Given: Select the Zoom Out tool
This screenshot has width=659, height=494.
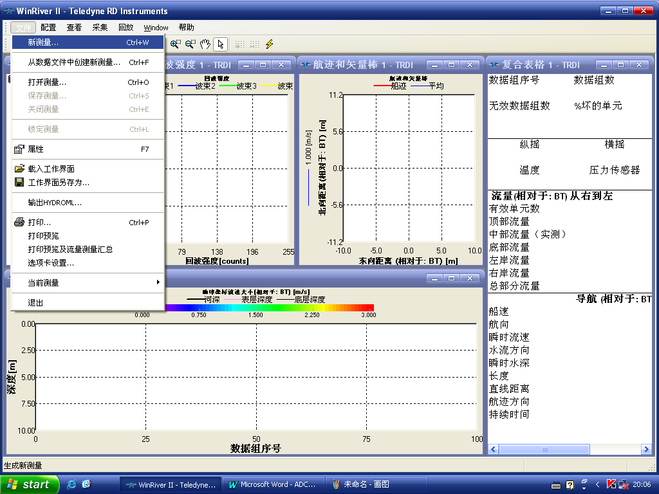Looking at the screenshot, I should pos(190,44).
